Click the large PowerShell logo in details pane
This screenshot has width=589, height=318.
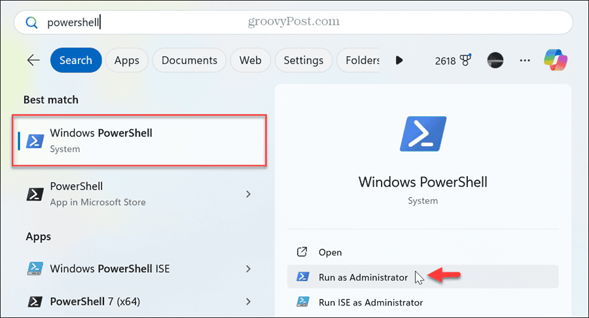(423, 134)
